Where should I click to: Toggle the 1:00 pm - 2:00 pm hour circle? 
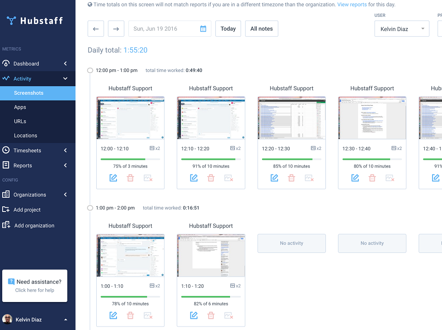coord(90,208)
